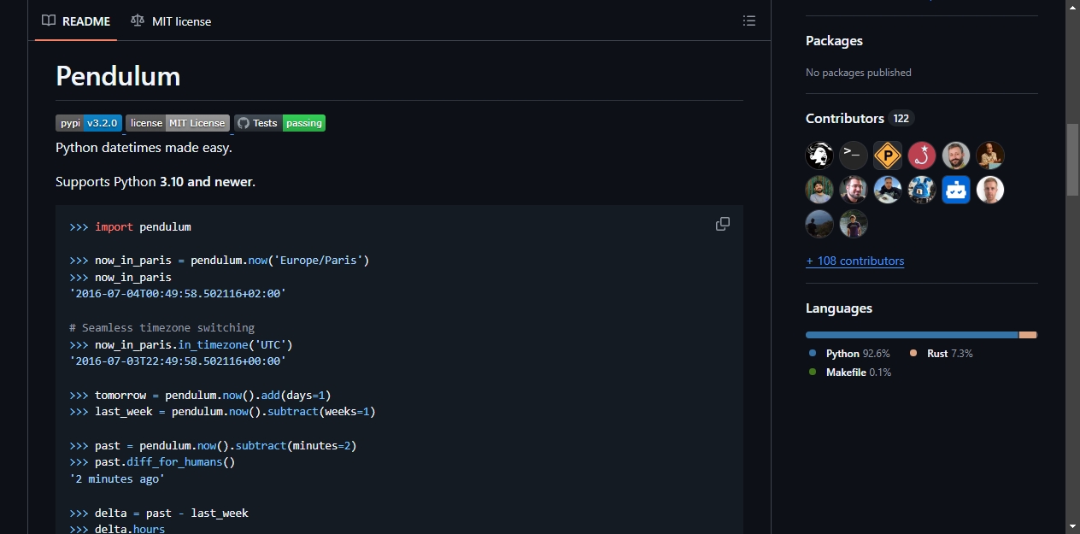Viewport: 1080px width, 534px height.
Task: Open the terminal prompt contributor avatar
Action: pyautogui.click(x=854, y=156)
